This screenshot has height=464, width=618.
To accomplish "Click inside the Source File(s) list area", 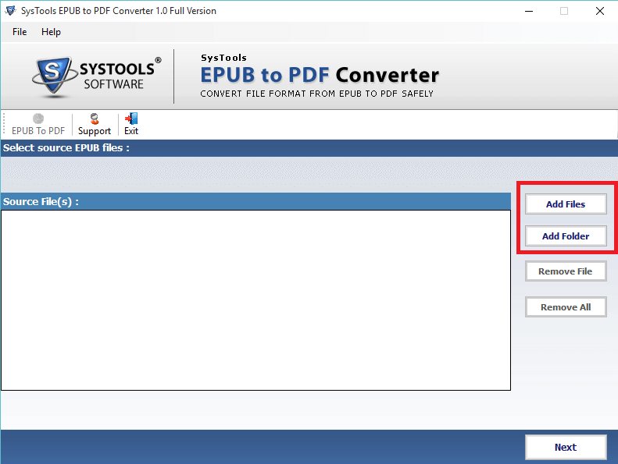I will pos(255,300).
